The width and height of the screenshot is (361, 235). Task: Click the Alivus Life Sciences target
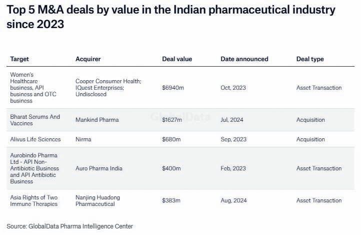tap(35, 139)
